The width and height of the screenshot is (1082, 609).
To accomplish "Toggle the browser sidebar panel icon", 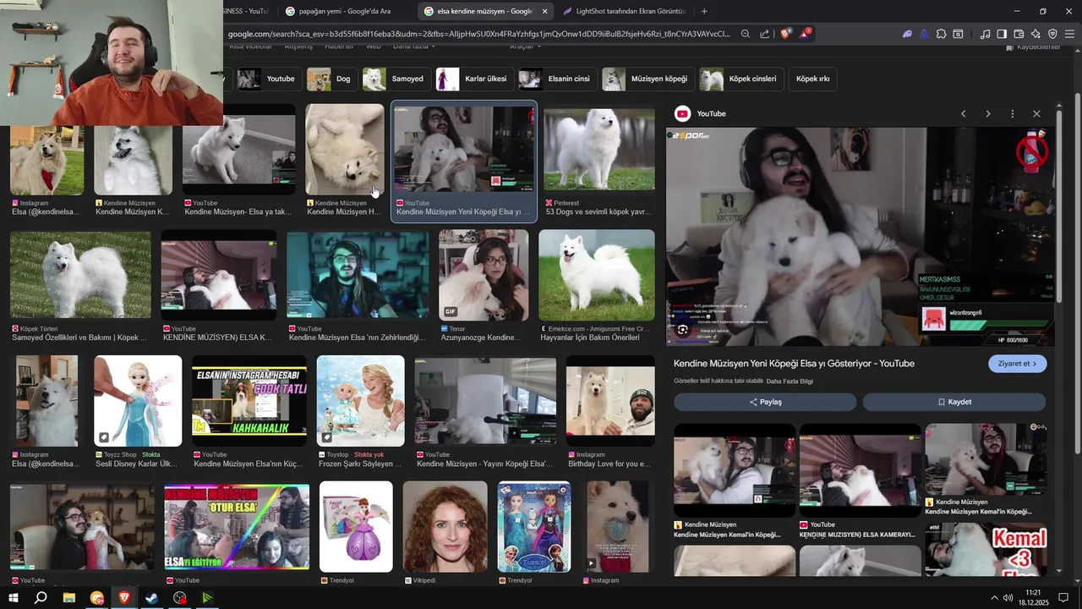I will pos(1002,34).
